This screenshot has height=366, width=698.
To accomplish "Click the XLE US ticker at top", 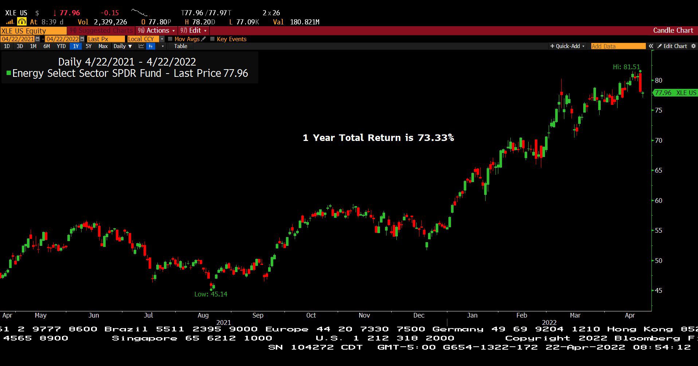I will pyautogui.click(x=16, y=13).
